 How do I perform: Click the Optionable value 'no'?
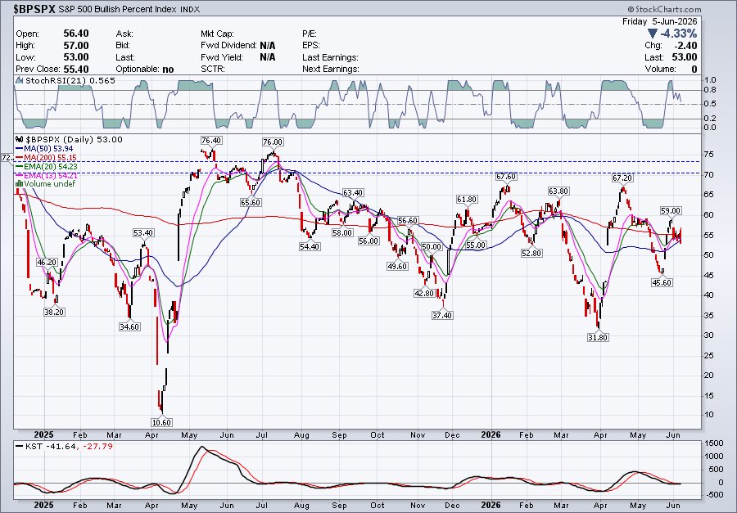168,69
